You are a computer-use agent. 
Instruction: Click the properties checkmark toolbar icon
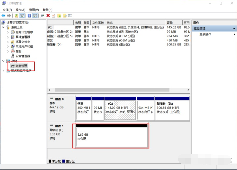[53, 15]
